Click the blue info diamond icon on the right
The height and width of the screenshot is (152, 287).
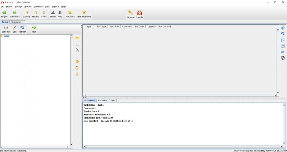point(283,28)
